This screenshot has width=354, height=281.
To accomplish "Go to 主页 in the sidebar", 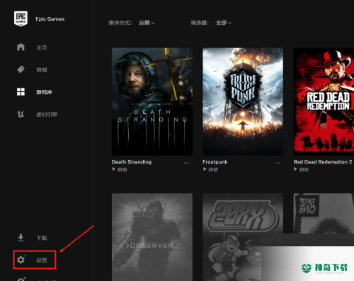I will click(x=42, y=47).
